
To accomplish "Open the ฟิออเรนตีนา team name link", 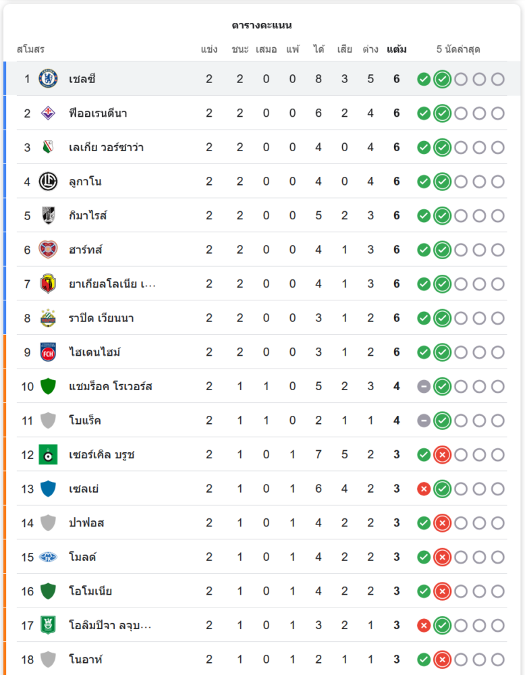I will pos(98,113).
